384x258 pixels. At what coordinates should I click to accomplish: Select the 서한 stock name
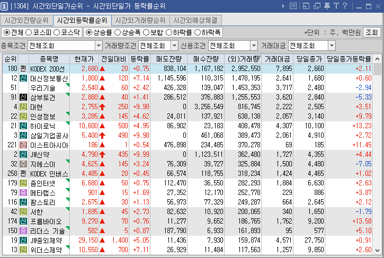(37, 212)
